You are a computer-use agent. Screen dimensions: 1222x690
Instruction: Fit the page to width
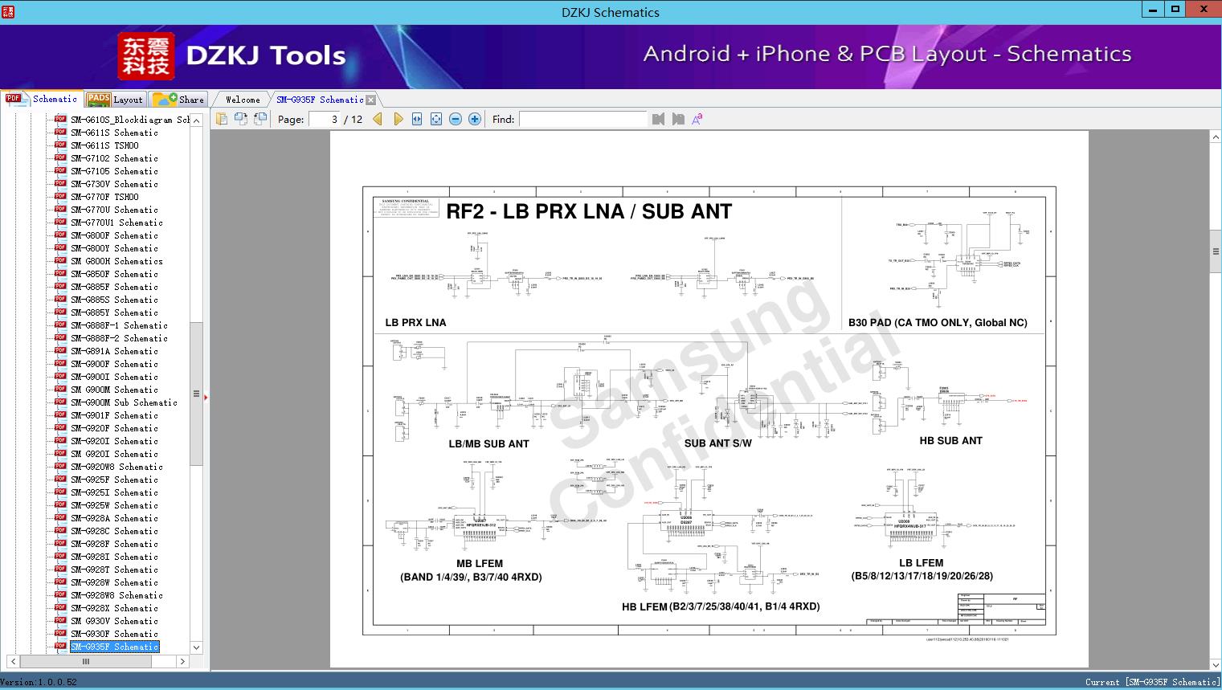point(417,119)
